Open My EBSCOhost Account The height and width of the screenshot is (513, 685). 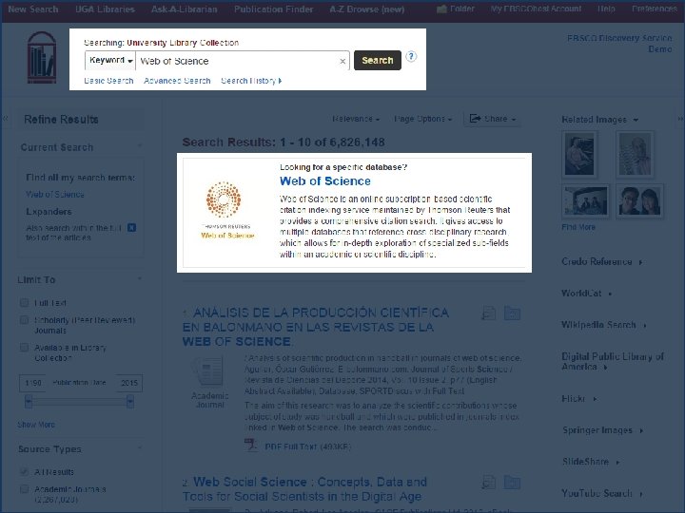click(536, 9)
